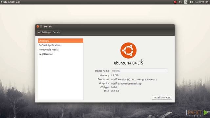Open the clock showing 5:28 PM
The width and height of the screenshot is (210, 118).
tap(199, 2)
